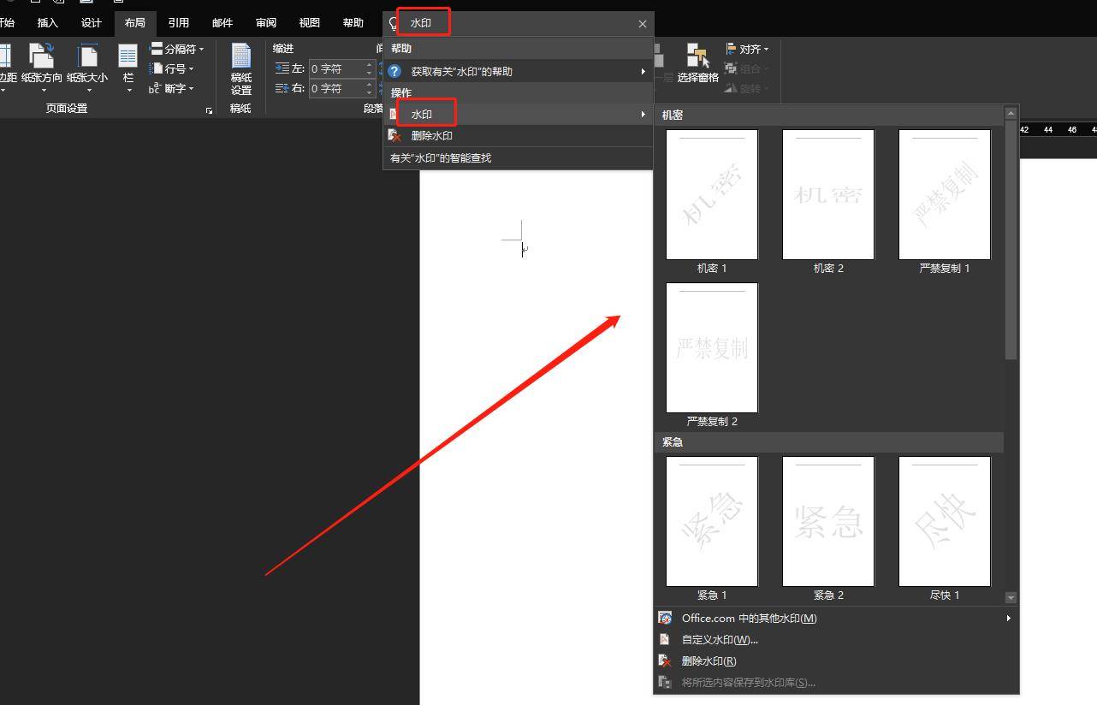Expand the 行号 line numbers dropdown
1097x705 pixels.
pos(171,68)
